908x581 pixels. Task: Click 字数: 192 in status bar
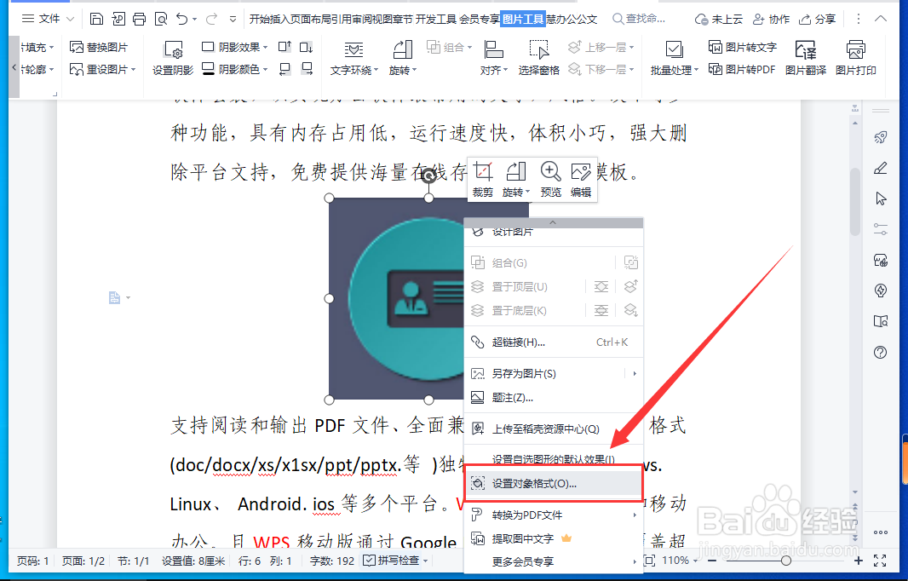[x=332, y=561]
